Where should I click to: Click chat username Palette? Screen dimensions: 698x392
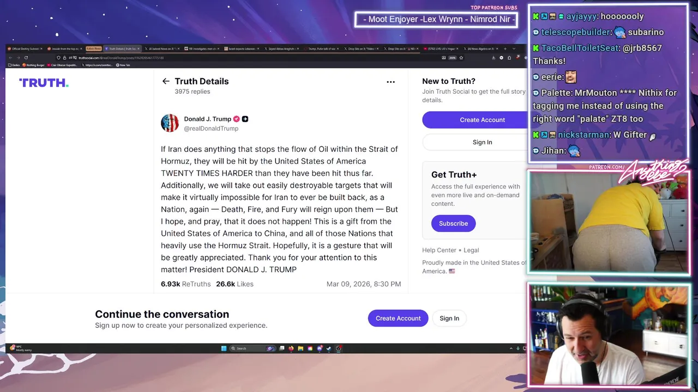click(557, 93)
